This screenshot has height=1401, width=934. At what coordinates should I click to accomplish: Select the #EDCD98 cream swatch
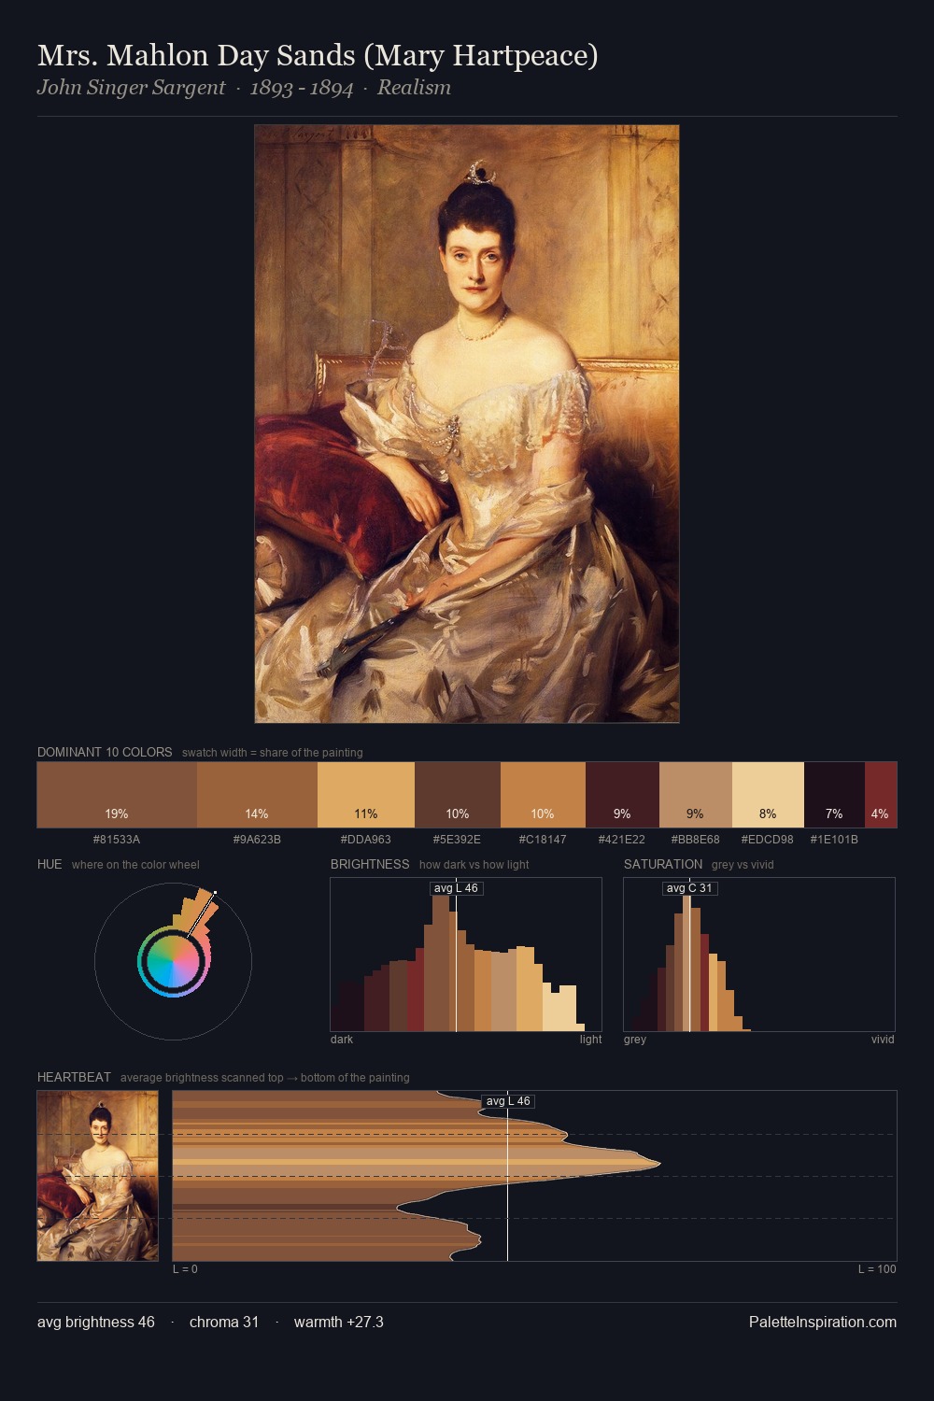[768, 795]
